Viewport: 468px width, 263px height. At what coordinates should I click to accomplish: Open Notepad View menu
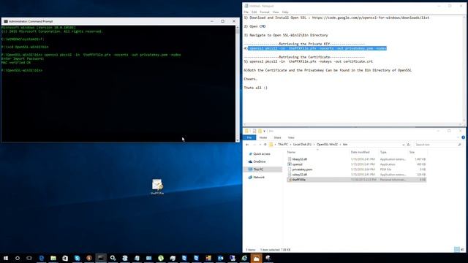[276, 12]
